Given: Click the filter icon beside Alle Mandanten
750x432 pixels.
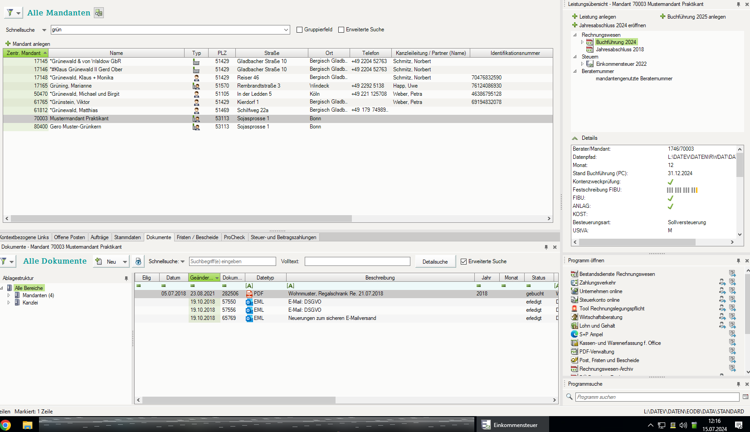Looking at the screenshot, I should pyautogui.click(x=10, y=13).
